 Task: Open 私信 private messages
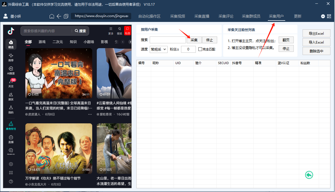pyautogui.click(x=128, y=30)
